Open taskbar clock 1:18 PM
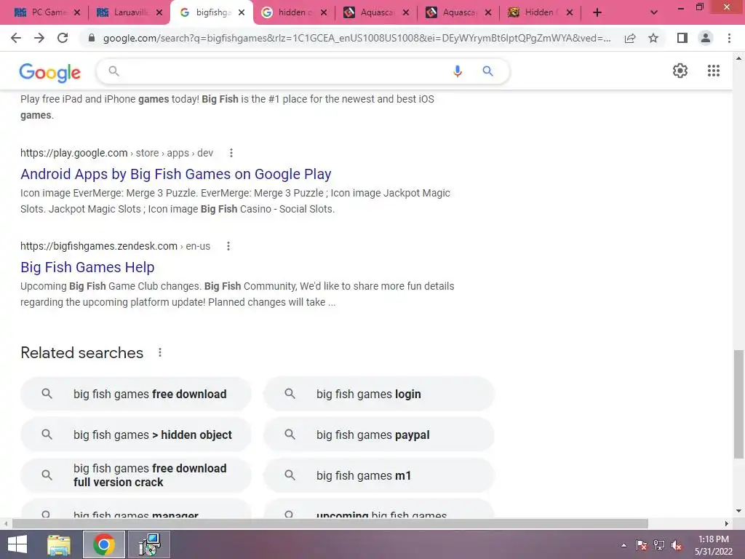The width and height of the screenshot is (745, 559). [x=713, y=545]
